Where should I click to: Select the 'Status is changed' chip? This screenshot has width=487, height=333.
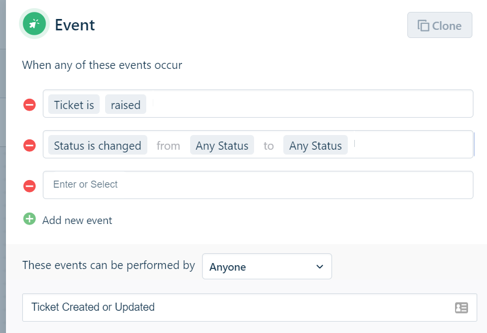[x=98, y=145]
